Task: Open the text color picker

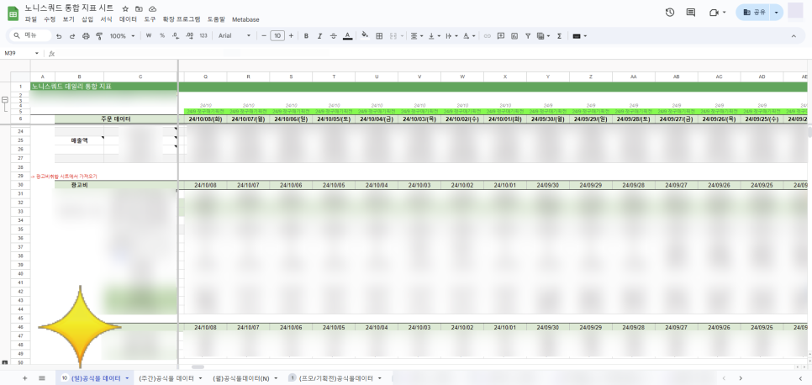Action: pos(347,36)
